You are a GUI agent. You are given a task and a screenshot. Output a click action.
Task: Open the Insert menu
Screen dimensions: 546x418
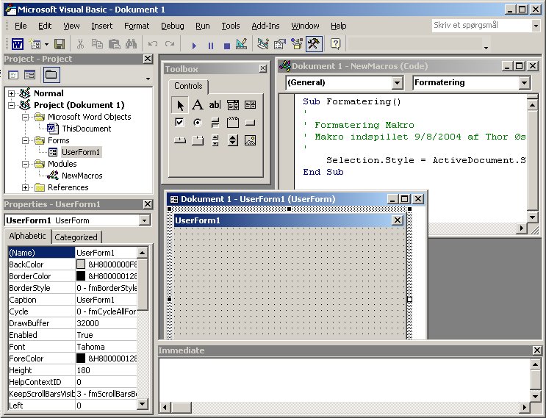101,26
